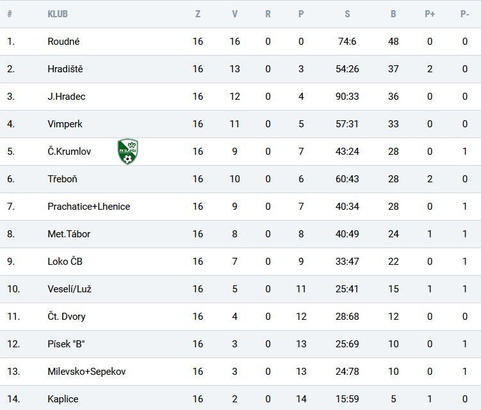Screen dimensions: 481x410
Task: Click the Z matches column header
Action: [198, 14]
